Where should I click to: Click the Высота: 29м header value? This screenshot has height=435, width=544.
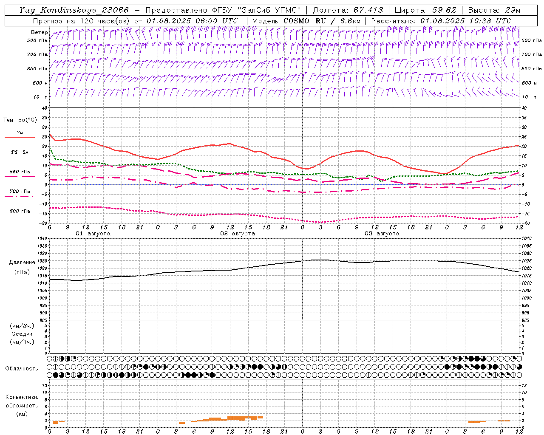pos(494,10)
